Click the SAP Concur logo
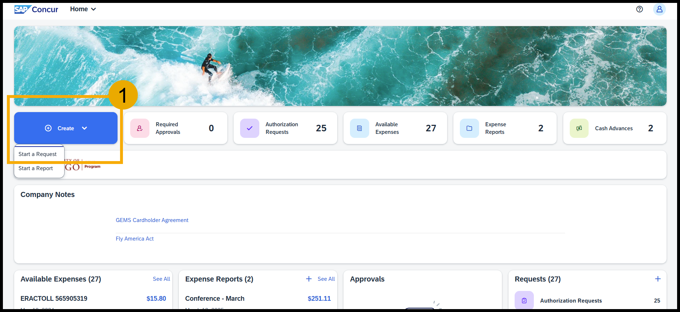The height and width of the screenshot is (312, 680). tap(36, 9)
